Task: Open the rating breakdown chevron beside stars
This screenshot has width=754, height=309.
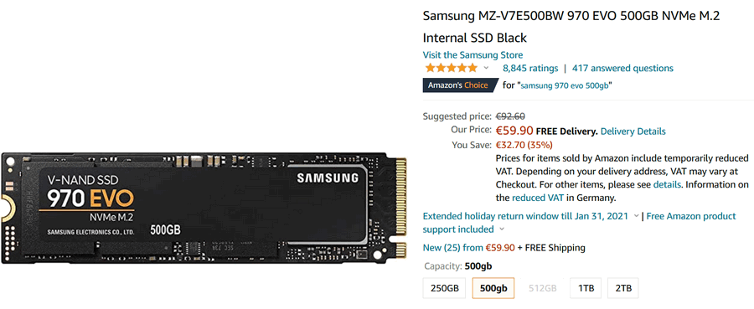Action: [x=486, y=68]
